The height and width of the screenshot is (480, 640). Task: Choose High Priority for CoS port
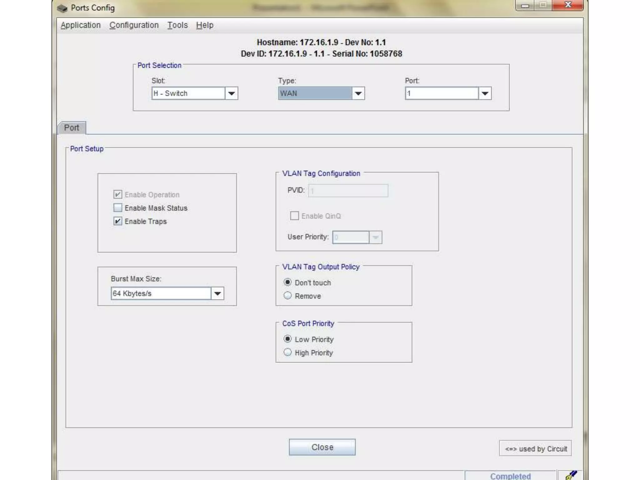(x=287, y=352)
